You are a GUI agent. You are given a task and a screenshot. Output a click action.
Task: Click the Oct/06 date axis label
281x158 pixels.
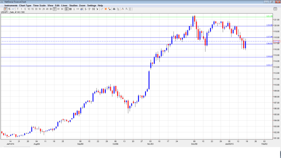115,144
